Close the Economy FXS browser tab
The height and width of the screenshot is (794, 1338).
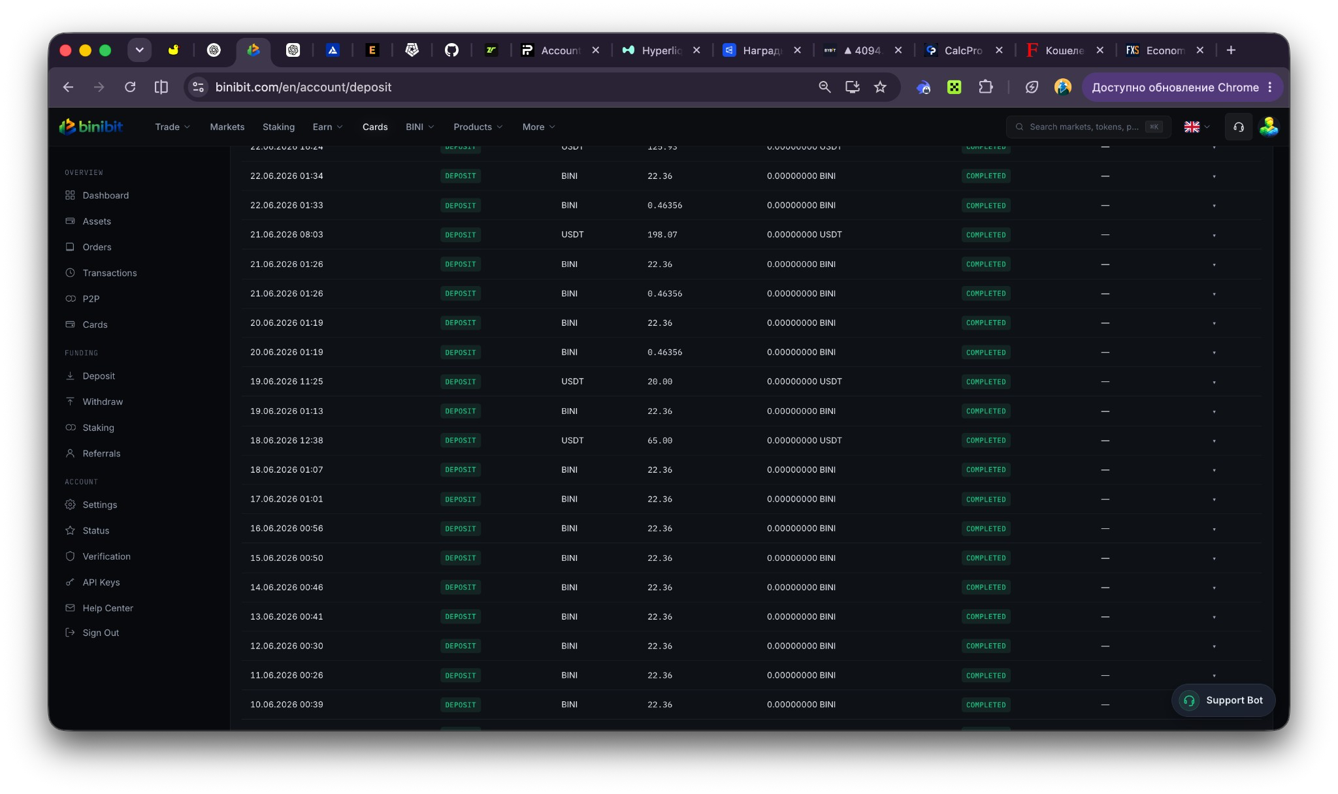click(x=1199, y=50)
